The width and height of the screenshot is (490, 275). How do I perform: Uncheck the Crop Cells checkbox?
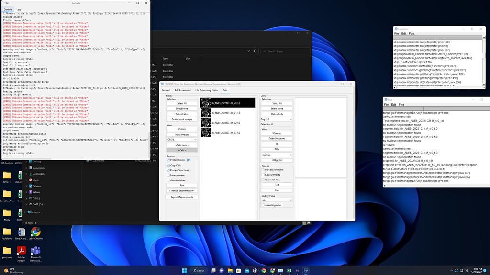click(x=168, y=165)
